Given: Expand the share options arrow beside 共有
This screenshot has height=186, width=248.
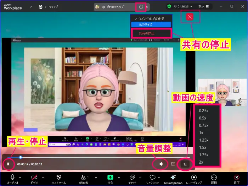Looking at the screenshot, I should [119, 177].
